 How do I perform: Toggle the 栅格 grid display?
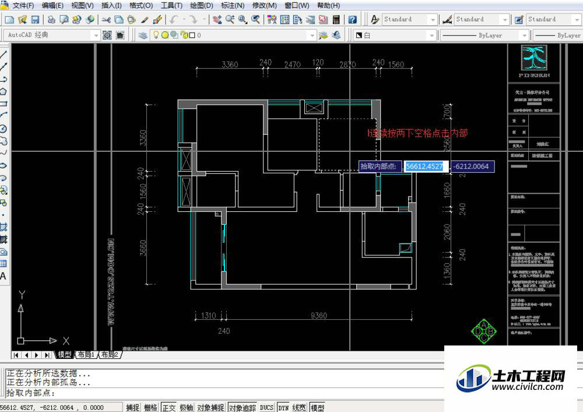[150, 407]
